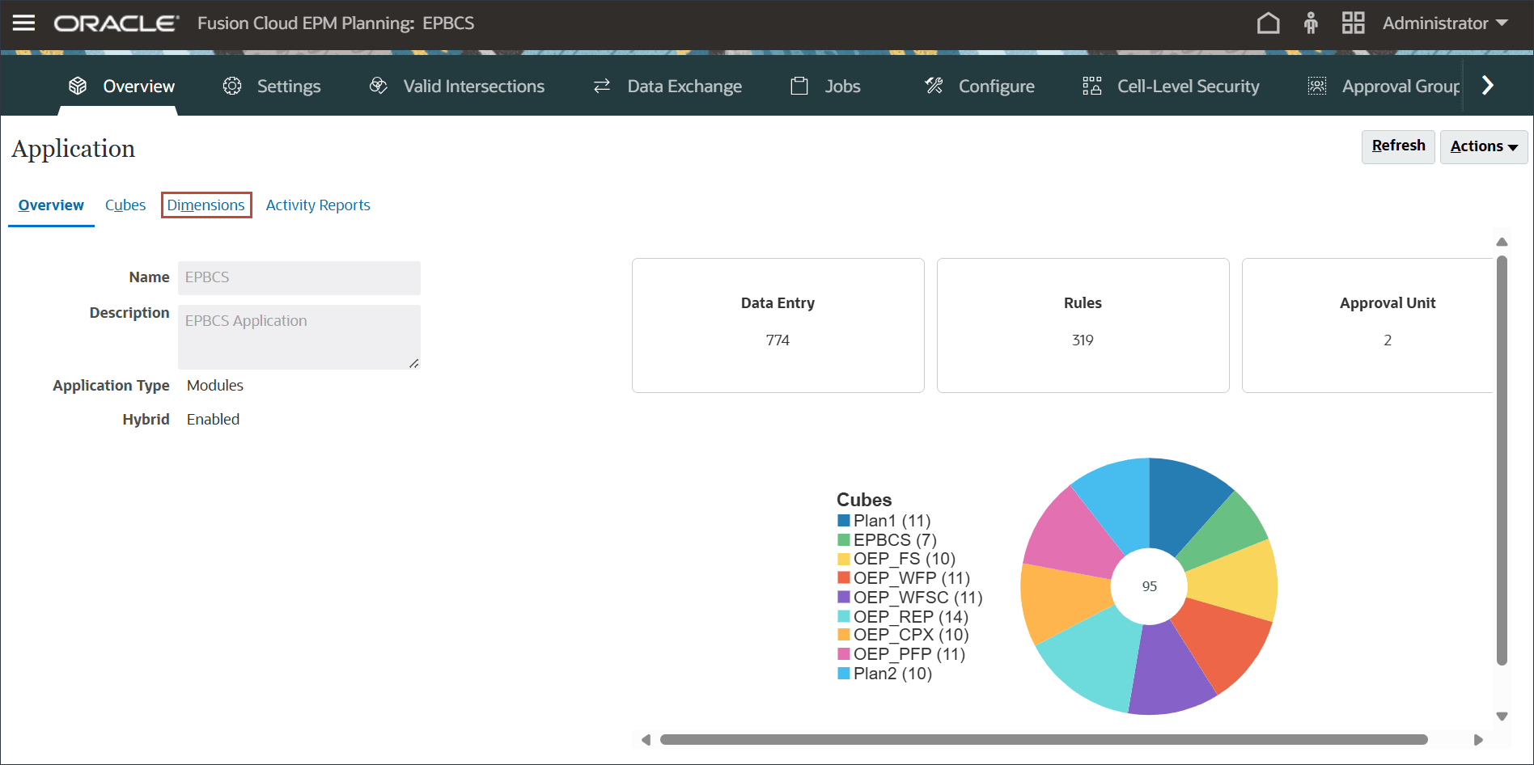Click the Description text area

click(x=299, y=337)
